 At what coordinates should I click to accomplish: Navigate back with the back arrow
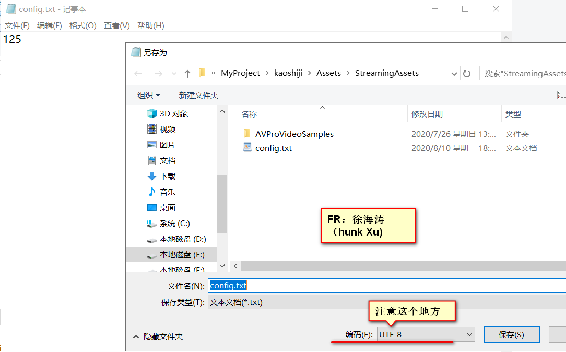tap(138, 73)
